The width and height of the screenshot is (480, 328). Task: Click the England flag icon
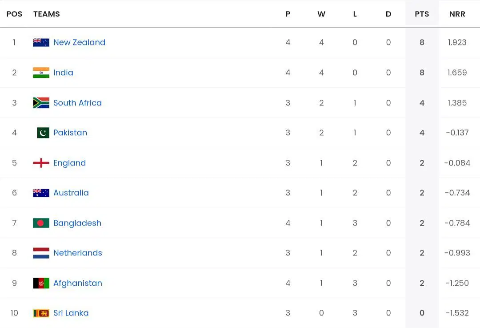click(41, 163)
